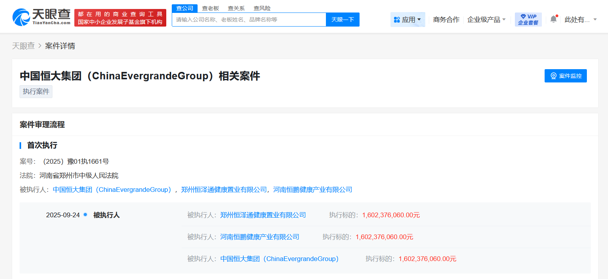Click the notification bell icon
The image size is (608, 279).
[553, 19]
